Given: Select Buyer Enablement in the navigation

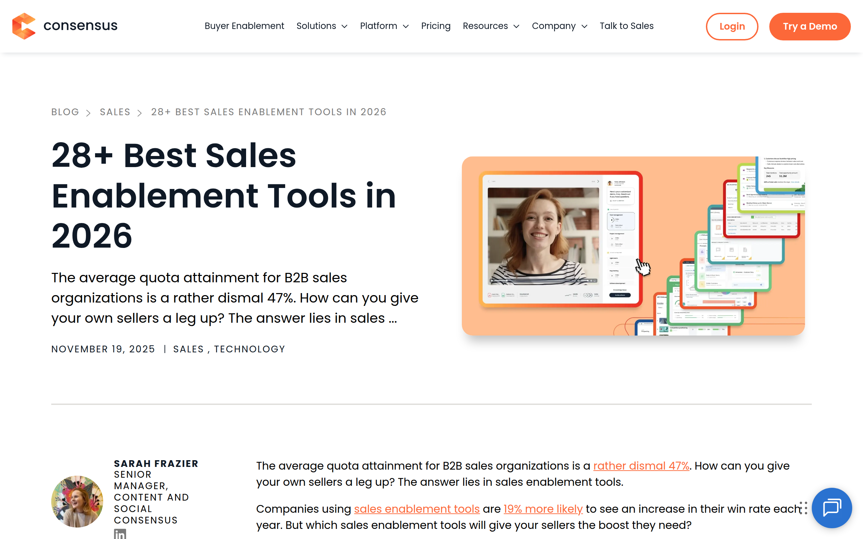Looking at the screenshot, I should 244,26.
